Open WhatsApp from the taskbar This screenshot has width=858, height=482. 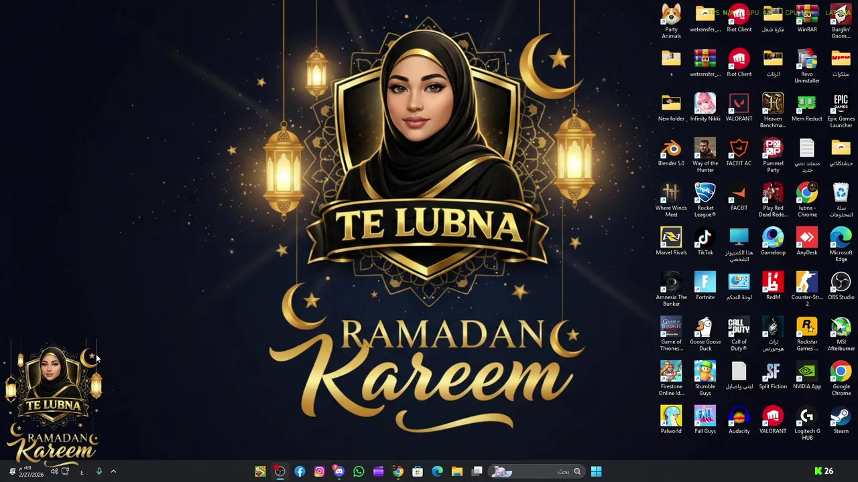tap(359, 471)
